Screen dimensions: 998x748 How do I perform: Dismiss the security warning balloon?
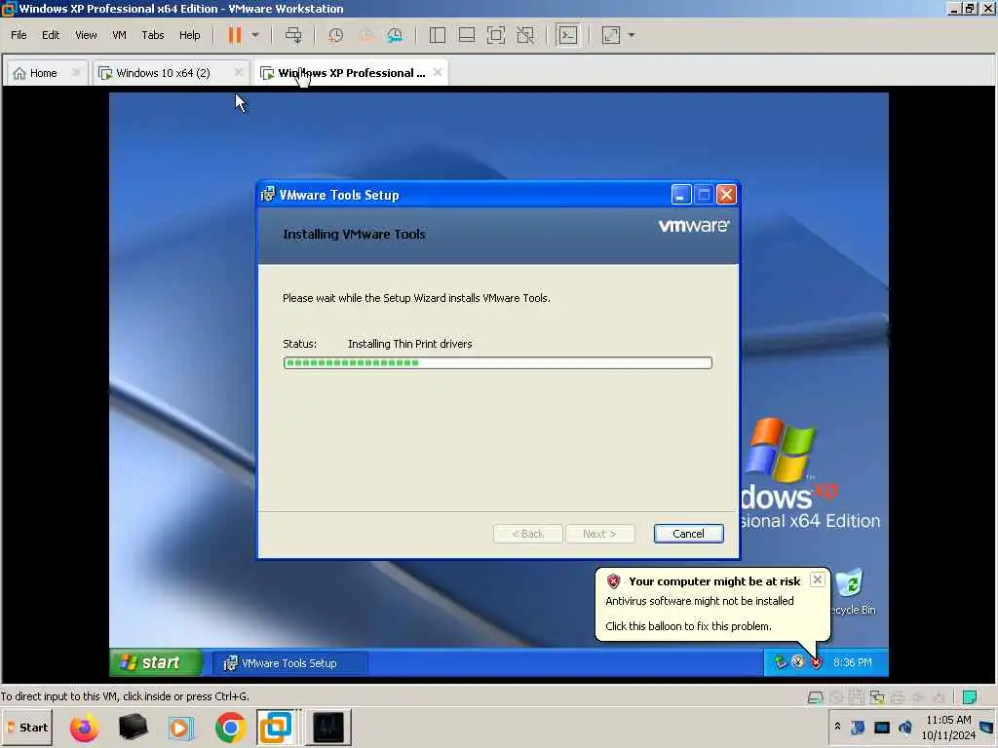(x=818, y=580)
